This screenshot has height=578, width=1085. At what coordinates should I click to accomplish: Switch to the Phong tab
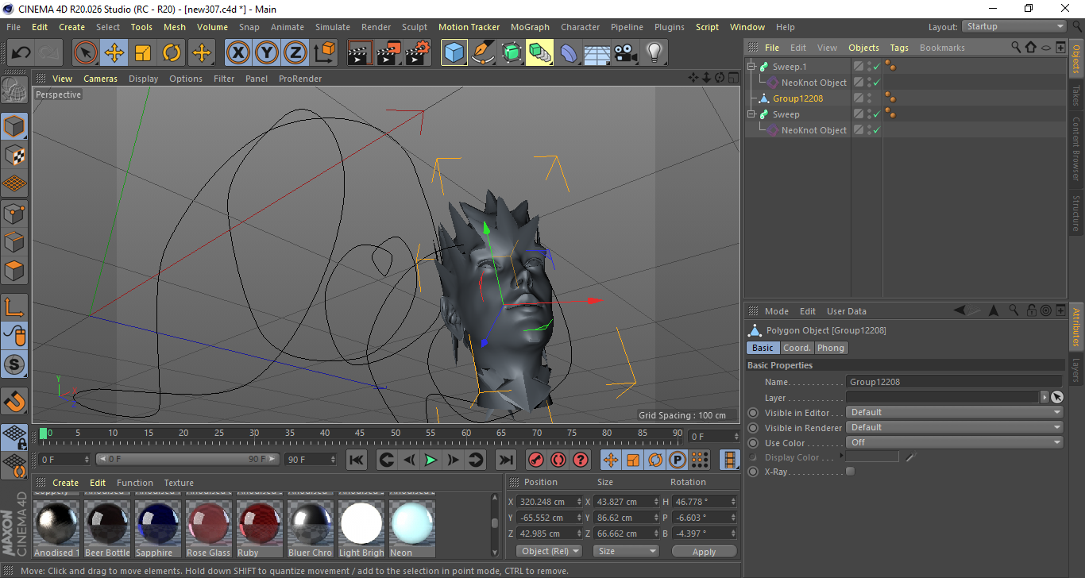tap(831, 348)
